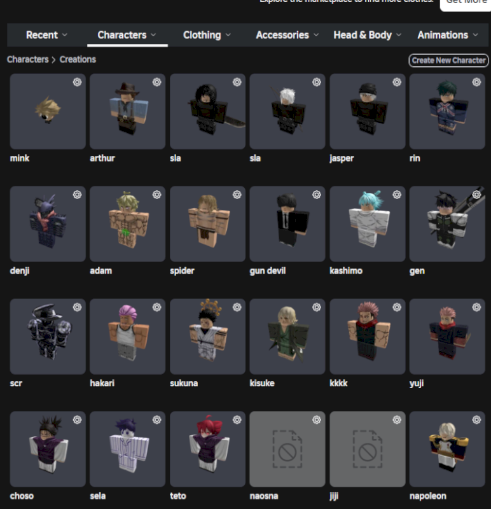The height and width of the screenshot is (509, 491).
Task: Click the scr character name
Action: 16,384
